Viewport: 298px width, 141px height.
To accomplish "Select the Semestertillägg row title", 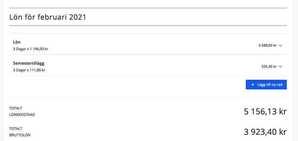I will [29, 64].
